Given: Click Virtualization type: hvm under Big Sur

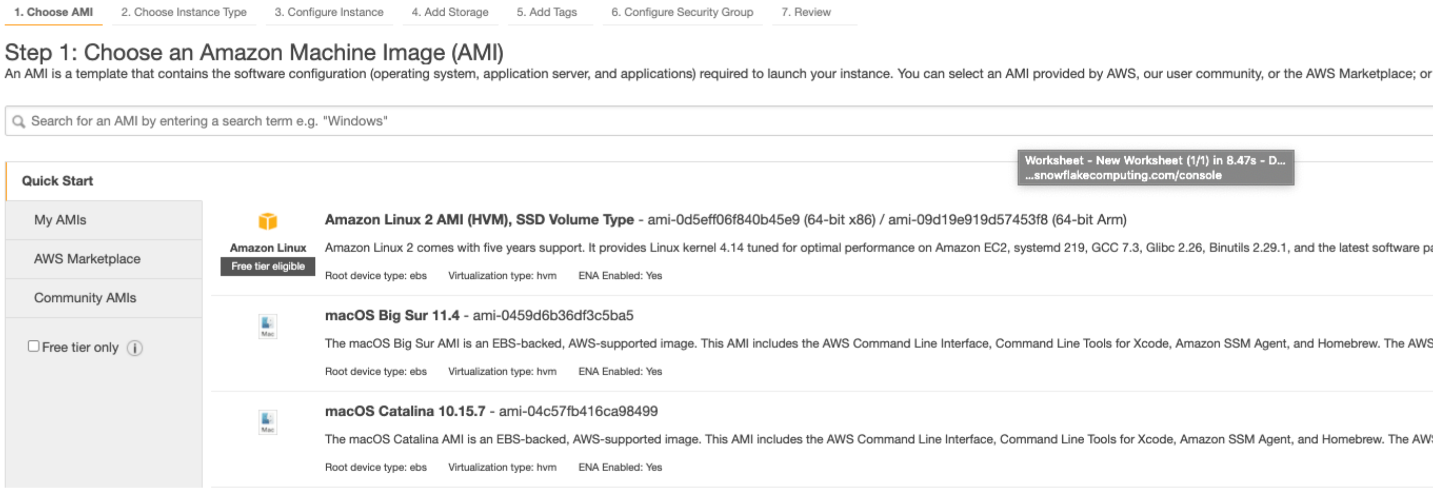Looking at the screenshot, I should (x=502, y=371).
